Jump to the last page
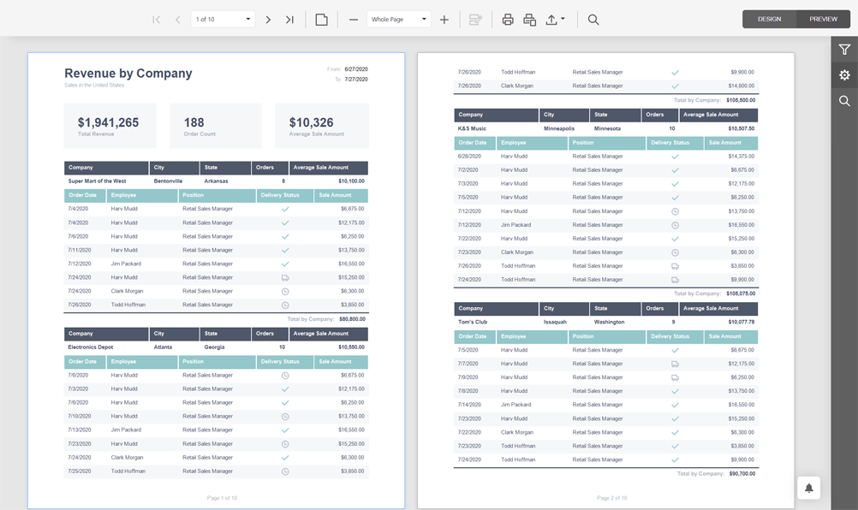 pos(289,20)
